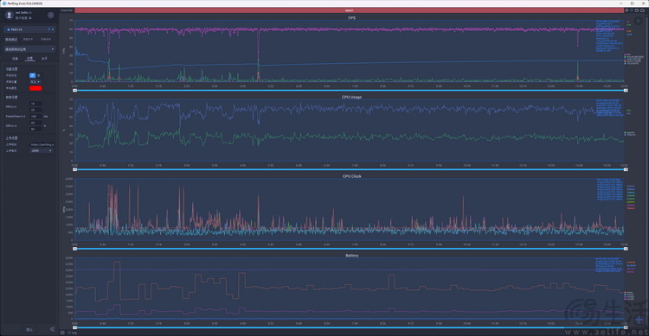Viewport: 649px width, 336px height.
Task: Click the CPU Clock chart left slider handle
Action: coord(75,249)
